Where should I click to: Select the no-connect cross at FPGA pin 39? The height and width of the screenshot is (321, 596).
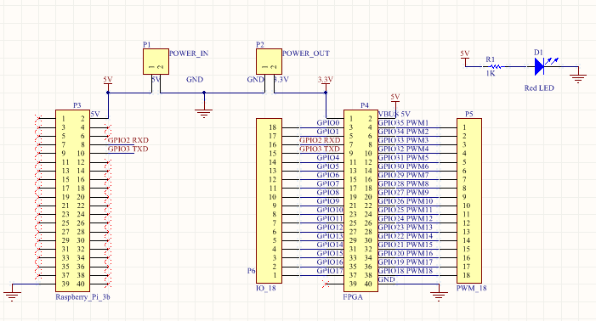(326, 284)
